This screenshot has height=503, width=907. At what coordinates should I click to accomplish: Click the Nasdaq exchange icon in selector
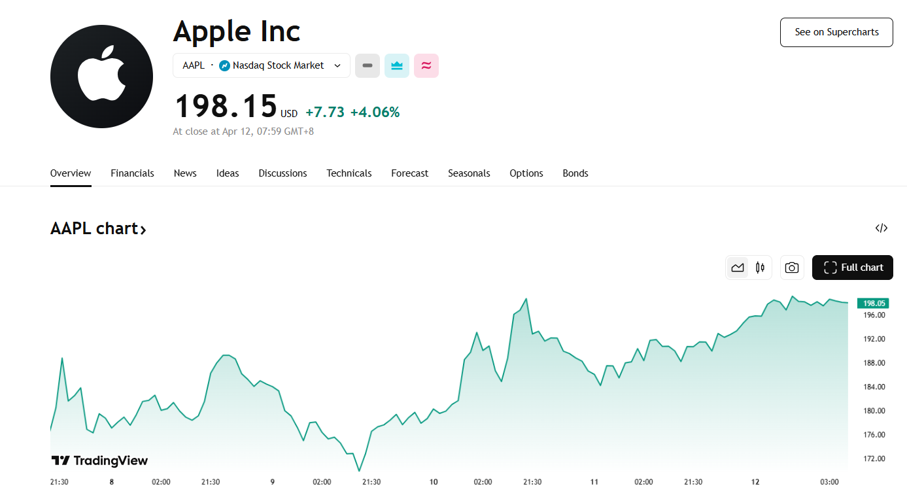click(224, 65)
